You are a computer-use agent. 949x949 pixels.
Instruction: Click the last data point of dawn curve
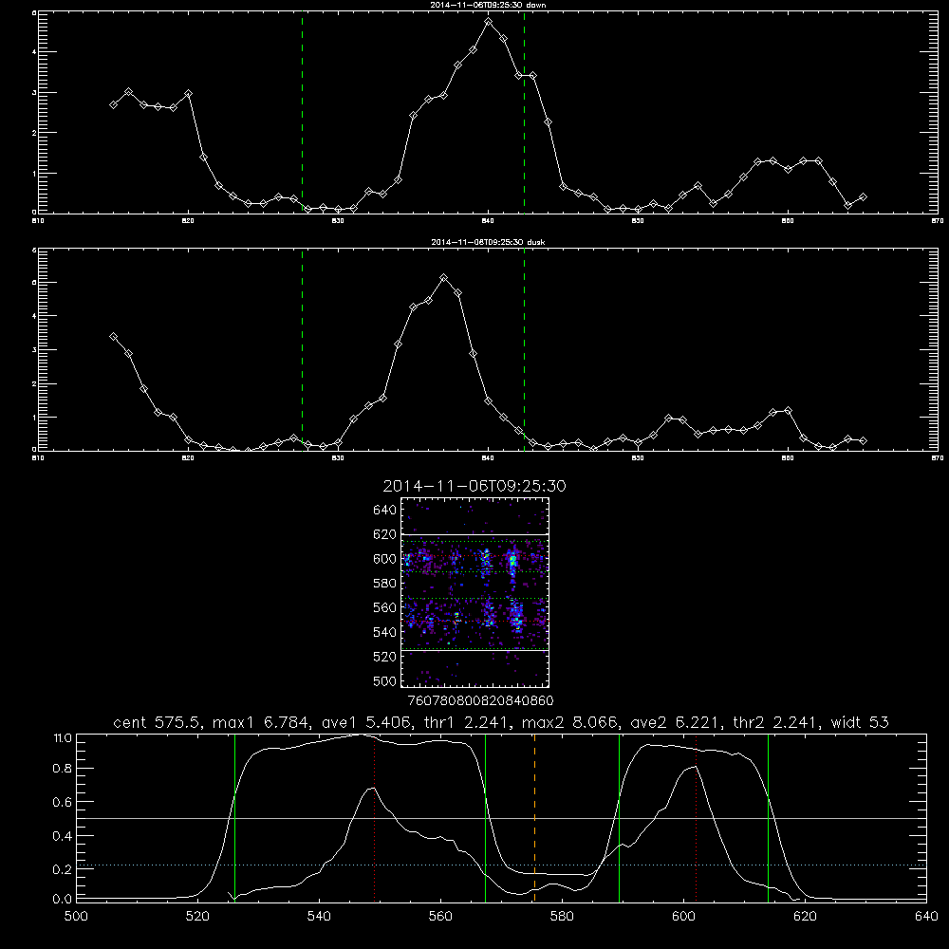863,196
